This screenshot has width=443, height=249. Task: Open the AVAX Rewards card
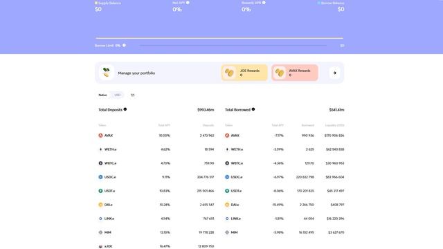(x=295, y=73)
